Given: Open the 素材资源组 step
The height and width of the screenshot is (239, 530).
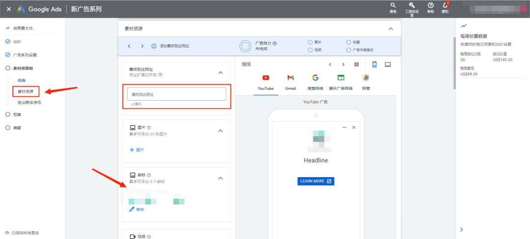Looking at the screenshot, I should click(x=23, y=68).
